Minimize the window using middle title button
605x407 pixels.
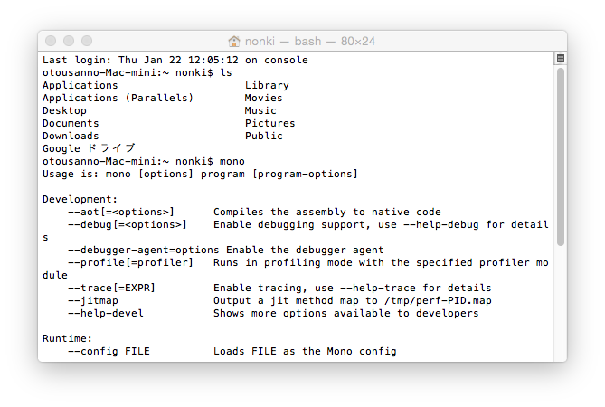tap(69, 41)
